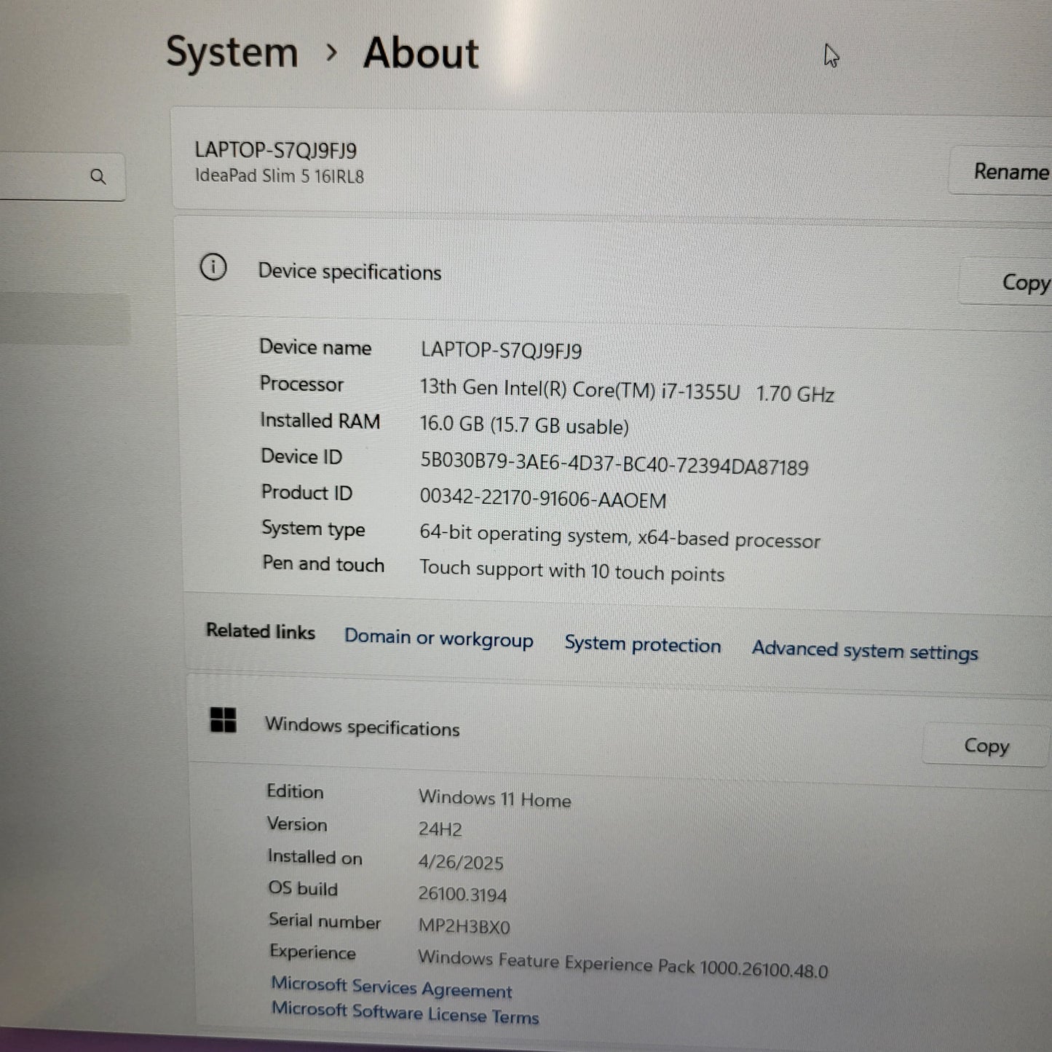Click the IdeaPad Slim 5 16IRL8 model text
Viewport: 1052px width, 1052px height.
(x=279, y=176)
